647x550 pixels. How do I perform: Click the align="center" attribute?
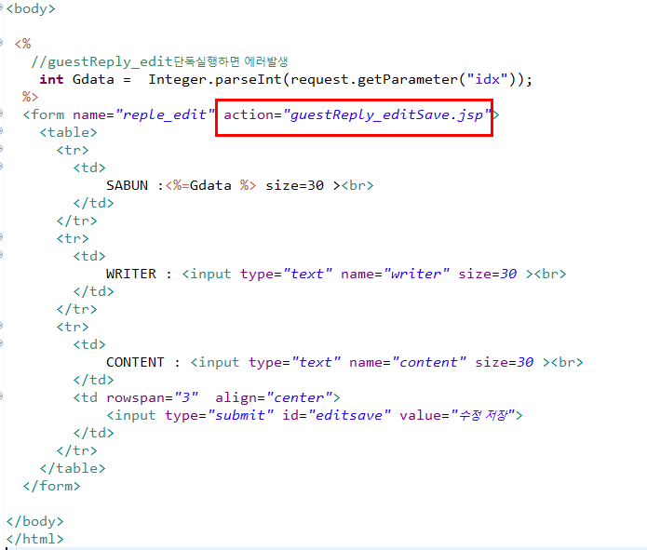[x=274, y=397]
